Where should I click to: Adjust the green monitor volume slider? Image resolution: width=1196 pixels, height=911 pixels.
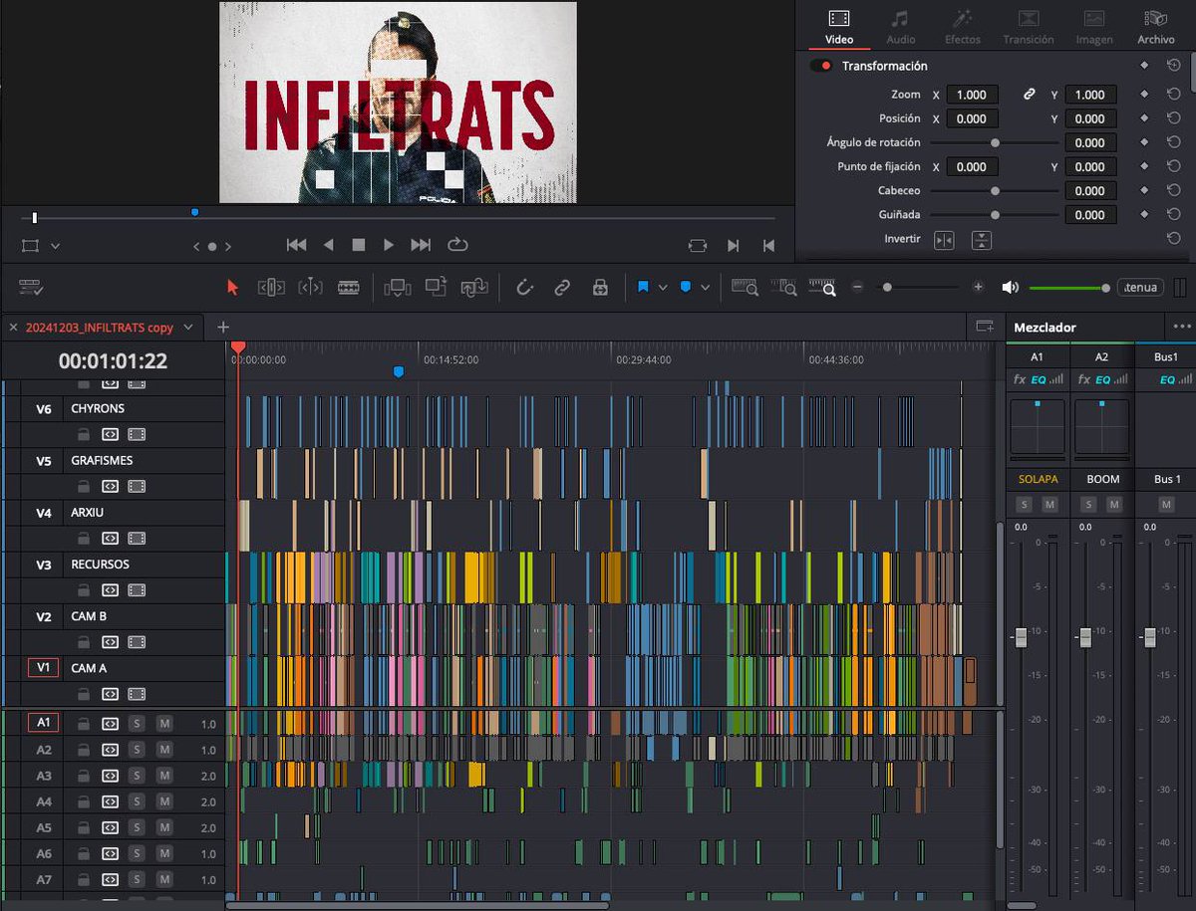click(1069, 287)
